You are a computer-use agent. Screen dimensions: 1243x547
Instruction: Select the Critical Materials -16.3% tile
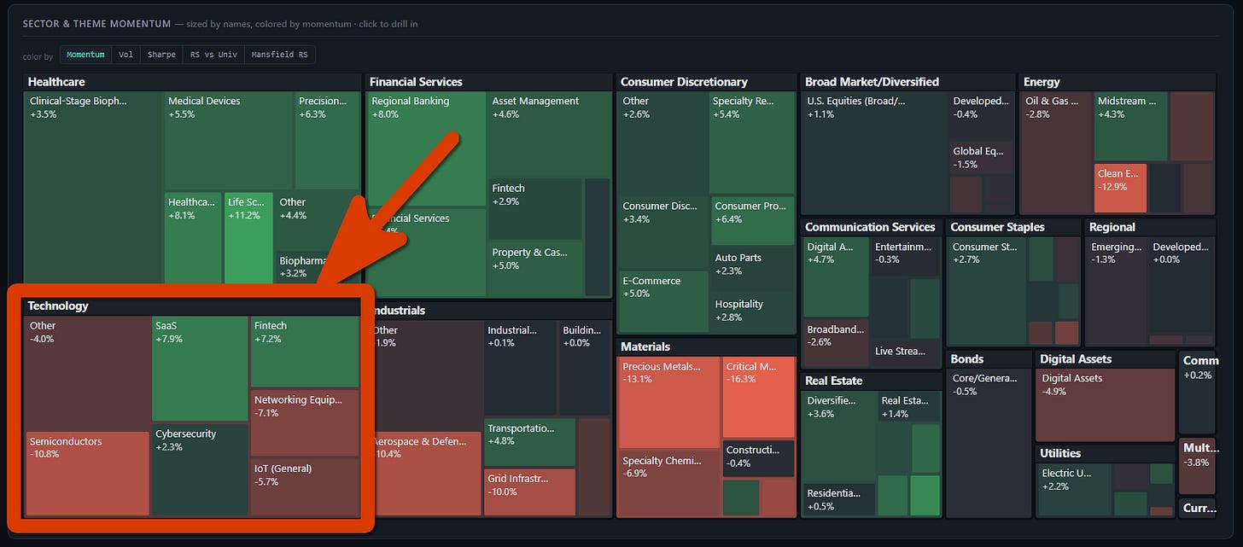758,398
